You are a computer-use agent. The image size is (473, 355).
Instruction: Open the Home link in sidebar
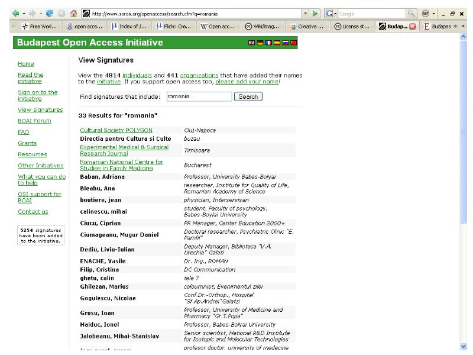26,64
